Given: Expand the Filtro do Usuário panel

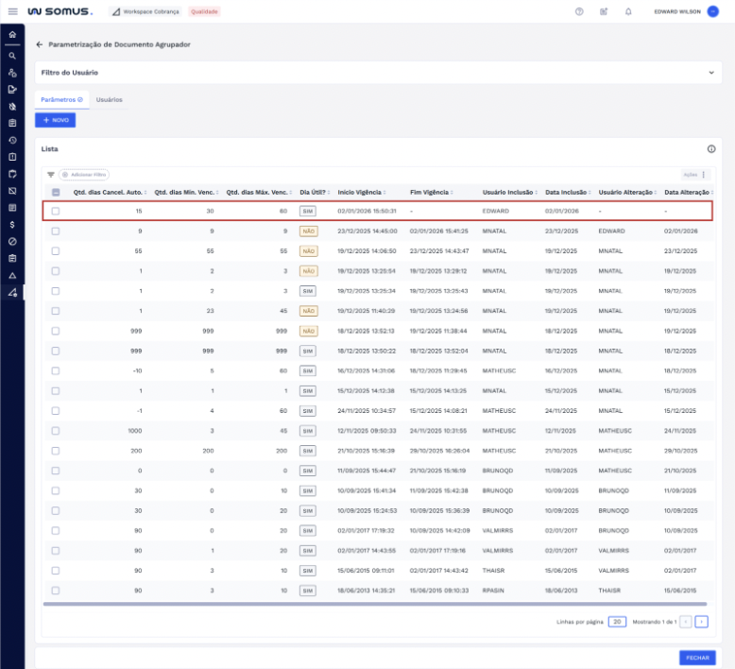Looking at the screenshot, I should (712, 72).
